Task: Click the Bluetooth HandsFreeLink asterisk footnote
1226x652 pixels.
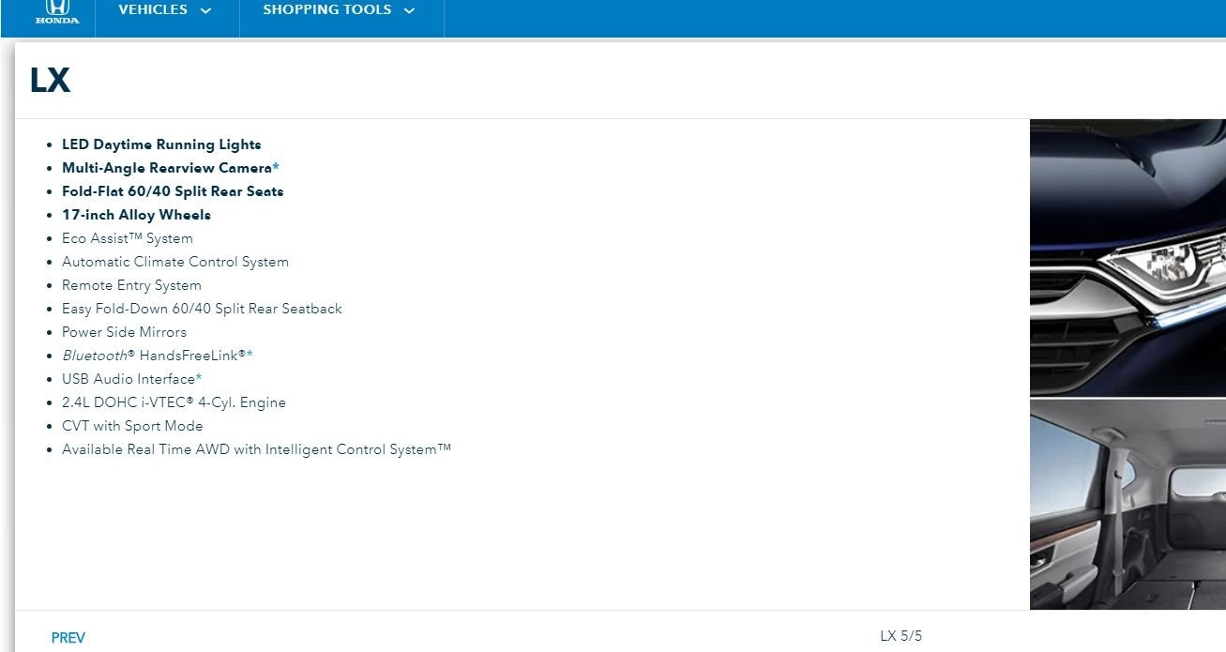Action: (x=250, y=355)
